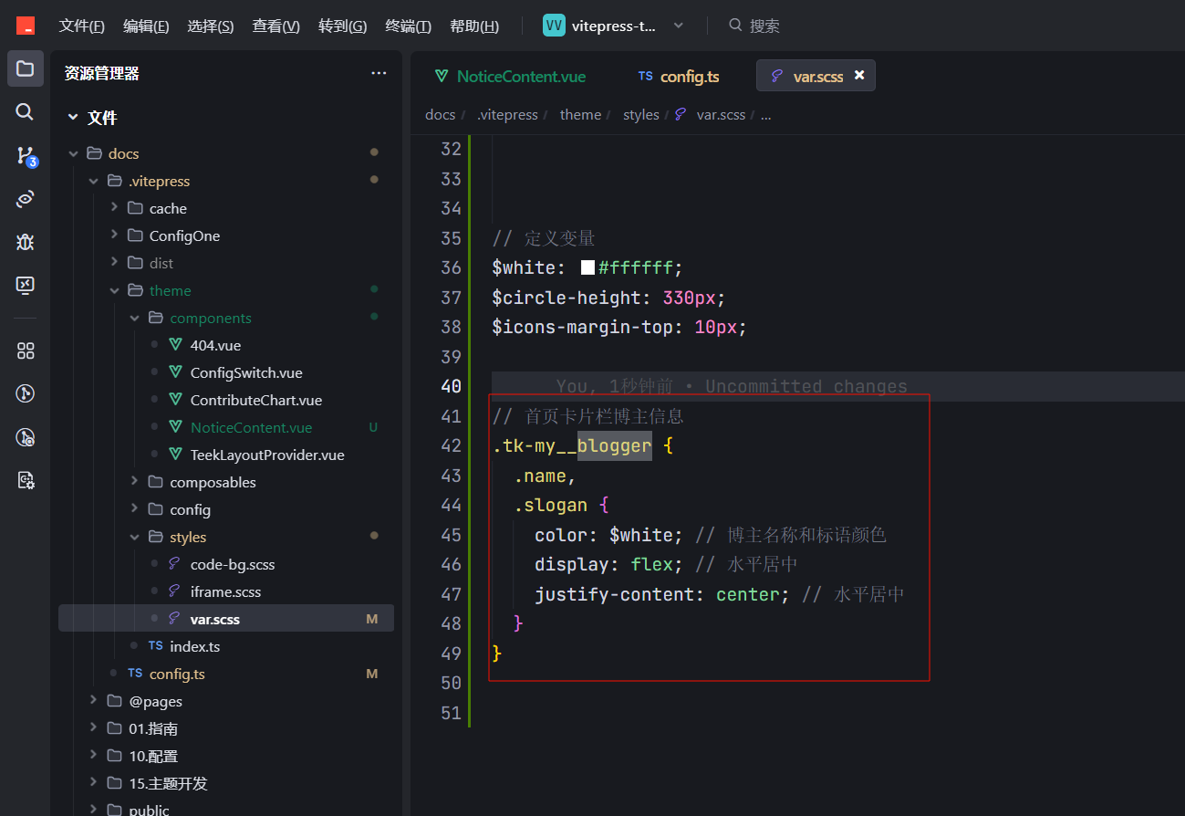Click the docs breadcrumb segment
The width and height of the screenshot is (1185, 816).
(440, 115)
